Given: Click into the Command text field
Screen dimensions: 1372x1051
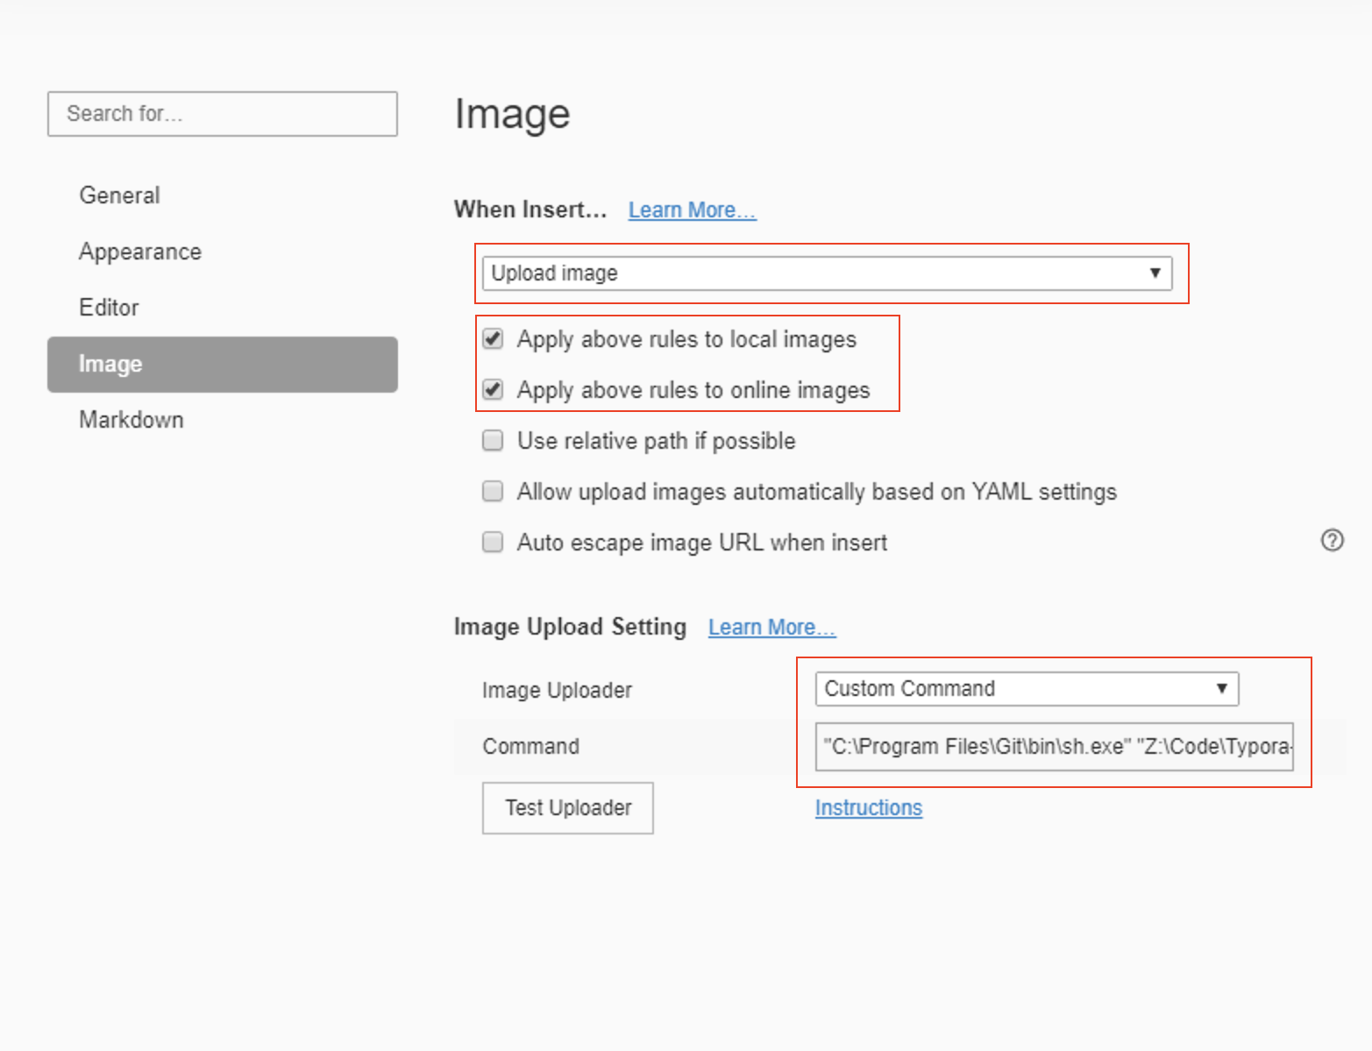Looking at the screenshot, I should pos(1055,747).
